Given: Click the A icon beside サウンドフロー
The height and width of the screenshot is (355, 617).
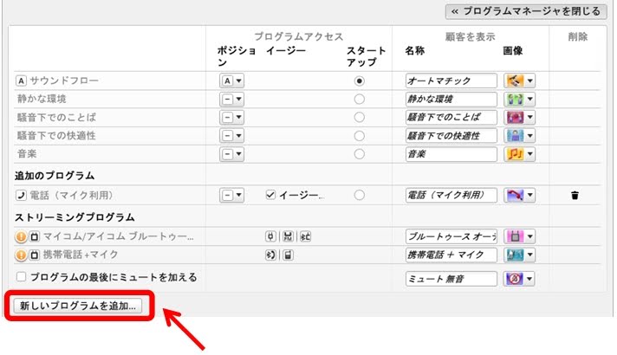Looking at the screenshot, I should (21, 81).
